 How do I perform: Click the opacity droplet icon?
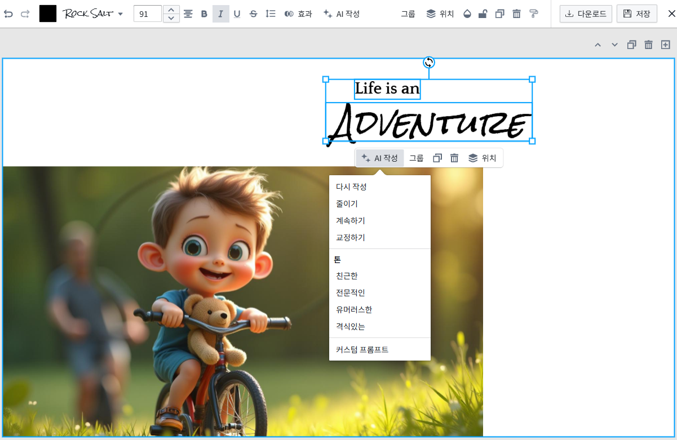click(x=467, y=14)
